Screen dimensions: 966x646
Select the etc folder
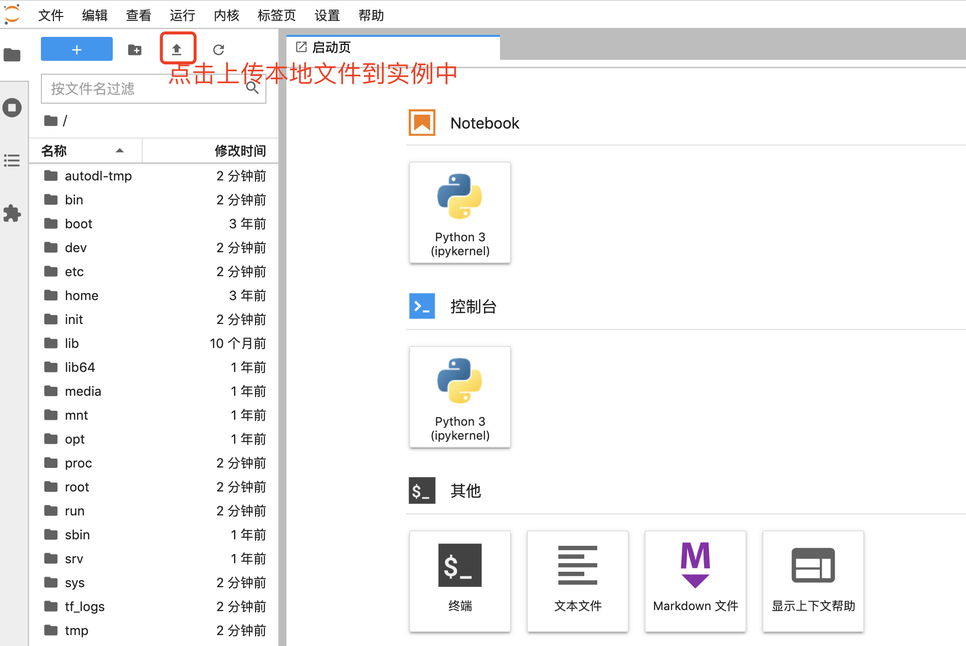(154, 272)
